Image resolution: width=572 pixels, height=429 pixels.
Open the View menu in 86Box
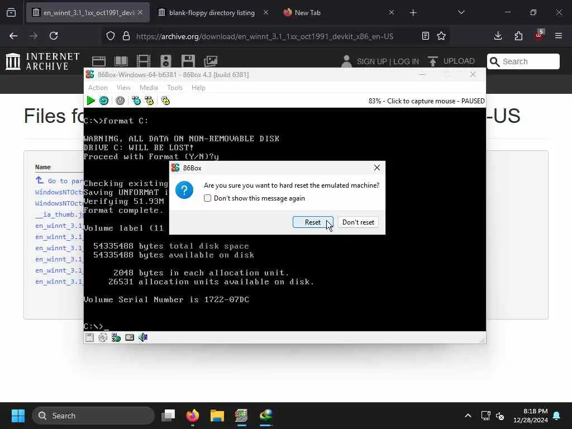[123, 88]
